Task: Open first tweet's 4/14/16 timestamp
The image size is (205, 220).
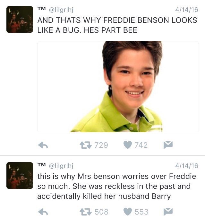Action: pyautogui.click(x=187, y=10)
